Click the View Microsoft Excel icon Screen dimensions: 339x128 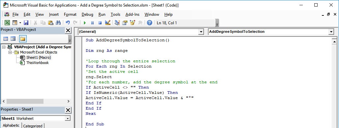tap(7, 23)
